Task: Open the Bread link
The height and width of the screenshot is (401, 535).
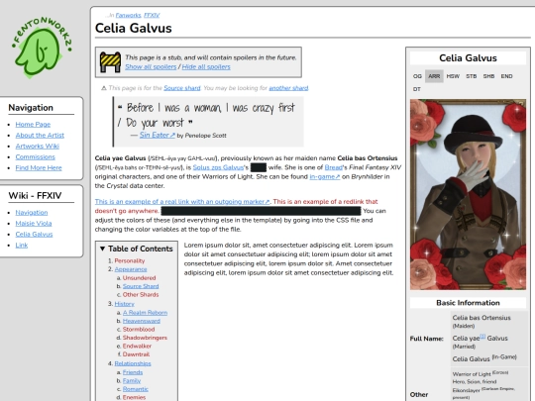Action: coord(333,167)
